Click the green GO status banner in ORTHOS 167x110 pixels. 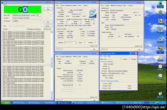[23, 9]
